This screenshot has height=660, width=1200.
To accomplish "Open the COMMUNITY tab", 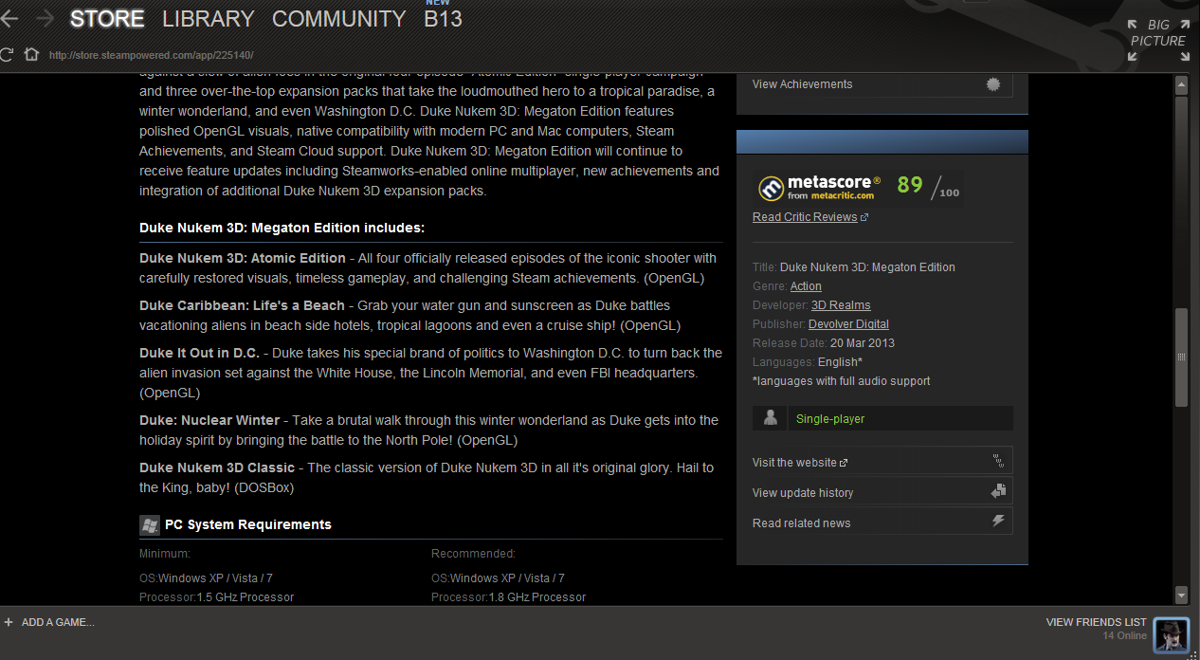I will pyautogui.click(x=338, y=19).
